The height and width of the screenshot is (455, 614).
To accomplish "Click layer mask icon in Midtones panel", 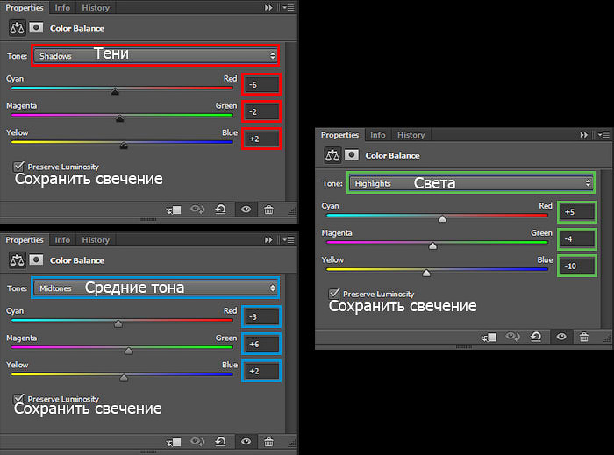I will pyautogui.click(x=36, y=259).
